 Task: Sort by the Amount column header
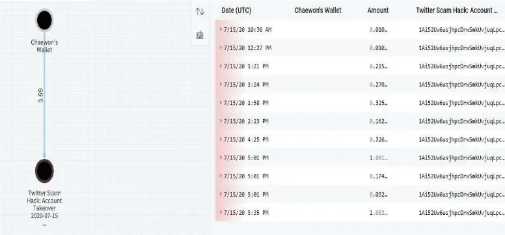tap(378, 10)
